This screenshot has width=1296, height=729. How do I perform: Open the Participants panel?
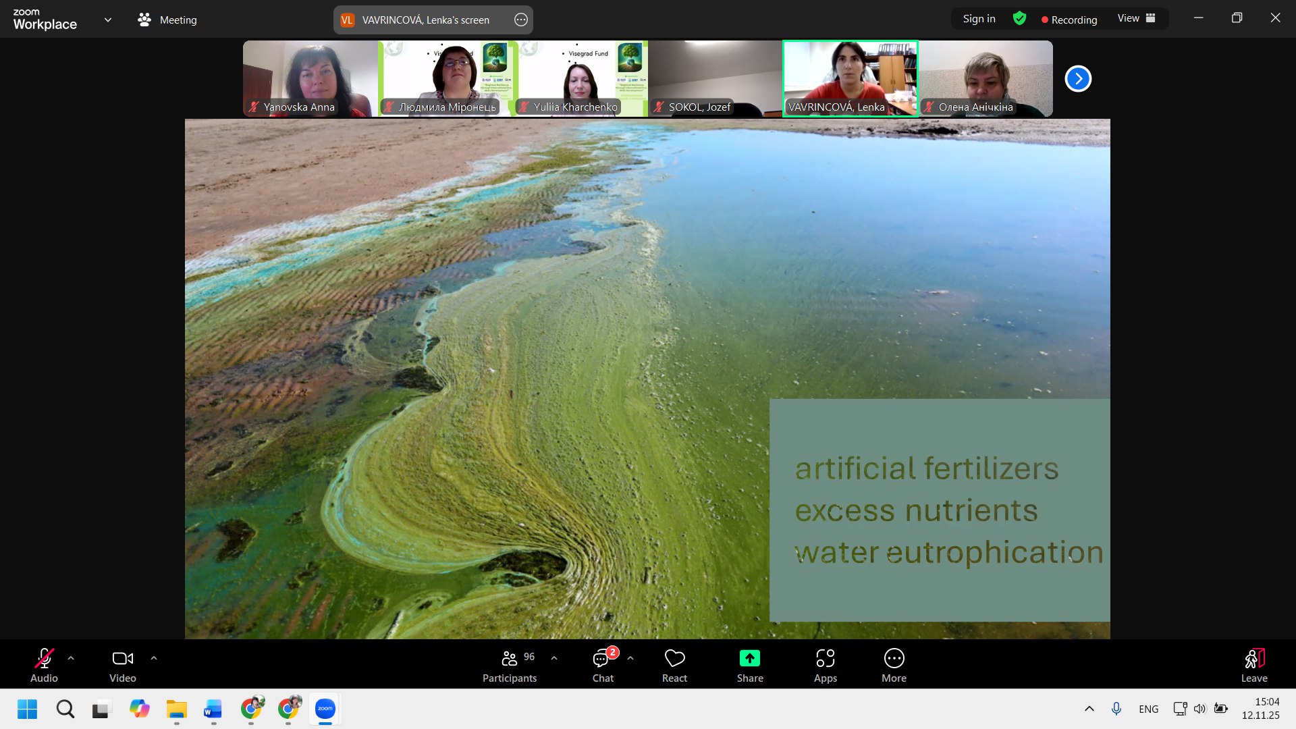click(510, 665)
